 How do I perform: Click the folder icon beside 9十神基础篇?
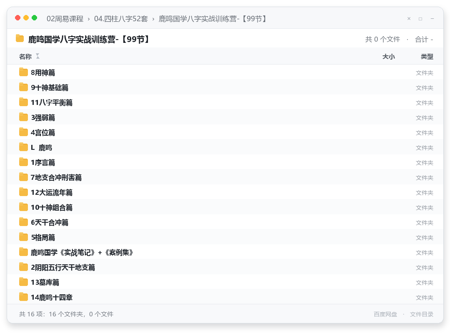click(23, 87)
